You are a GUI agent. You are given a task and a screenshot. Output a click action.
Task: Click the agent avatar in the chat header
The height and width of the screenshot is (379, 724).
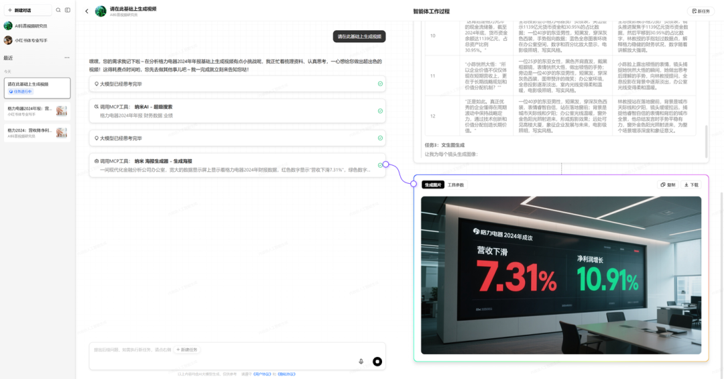click(x=101, y=11)
